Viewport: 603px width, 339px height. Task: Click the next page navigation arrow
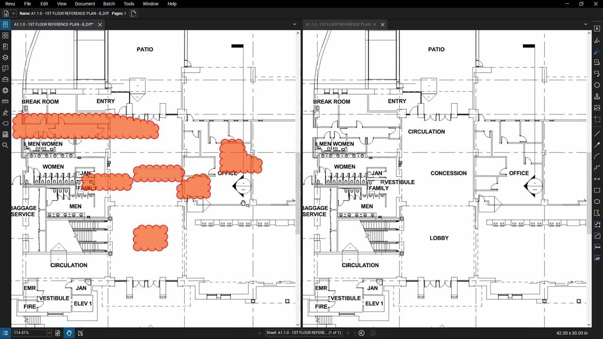pos(349,332)
